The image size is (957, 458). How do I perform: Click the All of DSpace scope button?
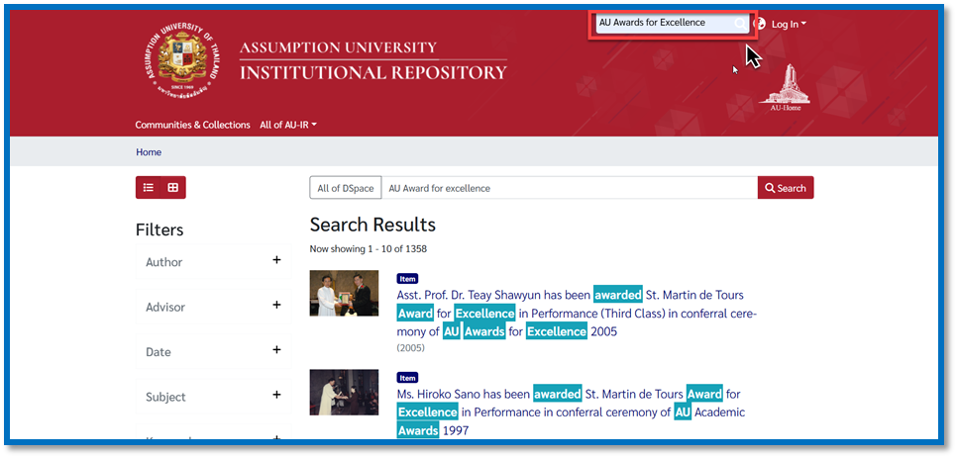345,188
